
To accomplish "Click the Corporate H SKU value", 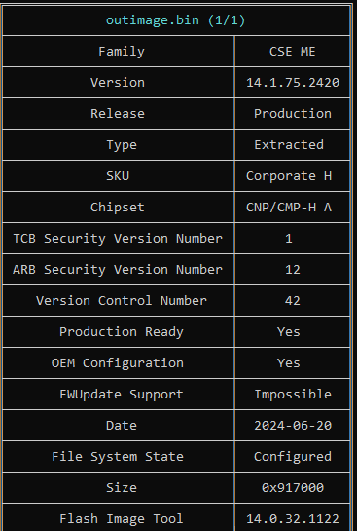I will pos(289,176).
